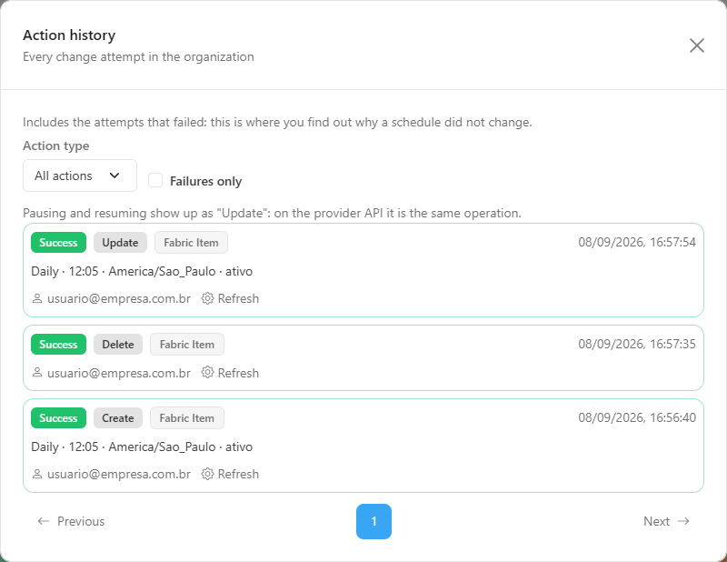Go to the Next page
This screenshot has width=727, height=562.
click(666, 521)
